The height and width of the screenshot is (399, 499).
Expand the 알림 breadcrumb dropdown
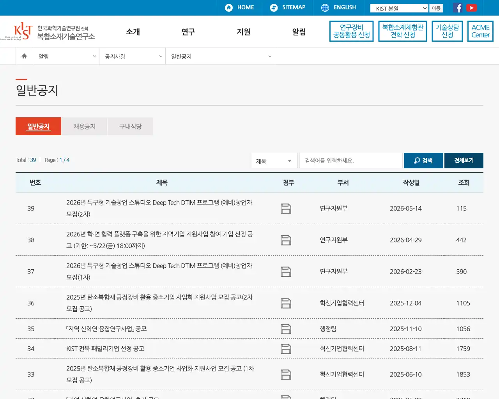pos(66,56)
